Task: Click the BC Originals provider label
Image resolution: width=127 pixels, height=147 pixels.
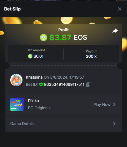Action: (39, 108)
